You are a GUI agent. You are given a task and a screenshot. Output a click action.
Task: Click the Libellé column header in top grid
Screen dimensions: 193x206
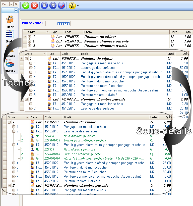126,32
